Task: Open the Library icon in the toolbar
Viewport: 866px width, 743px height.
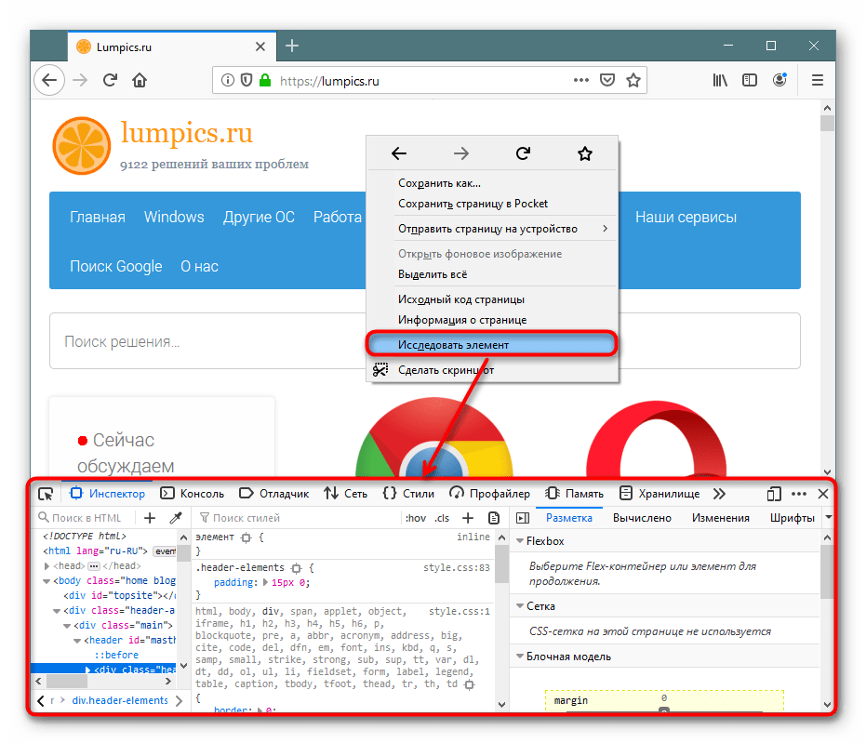Action: (x=720, y=81)
